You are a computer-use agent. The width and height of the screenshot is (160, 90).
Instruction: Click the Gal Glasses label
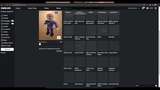click(x=79, y=84)
